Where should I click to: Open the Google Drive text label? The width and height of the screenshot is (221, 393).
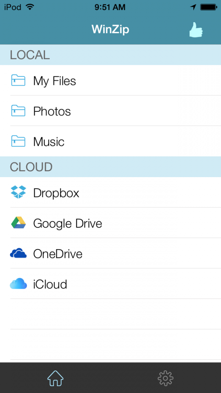click(x=67, y=224)
